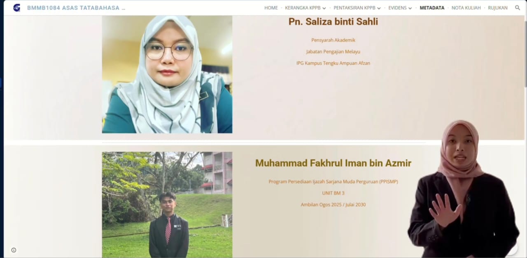527x258 pixels.
Task: Click the info icon at bottom left
Action: (x=14, y=250)
